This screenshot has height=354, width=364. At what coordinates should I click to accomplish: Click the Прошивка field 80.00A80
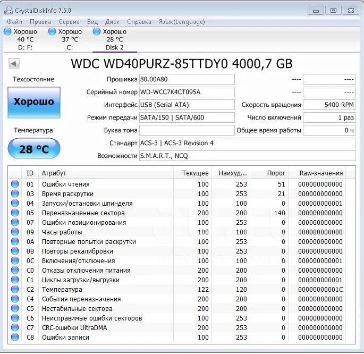point(187,79)
